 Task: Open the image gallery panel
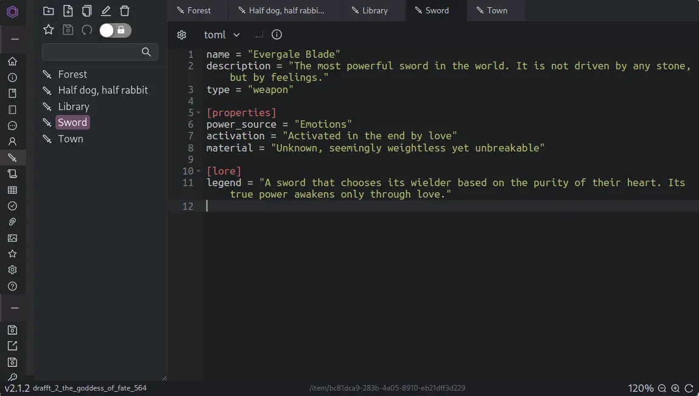click(x=12, y=238)
